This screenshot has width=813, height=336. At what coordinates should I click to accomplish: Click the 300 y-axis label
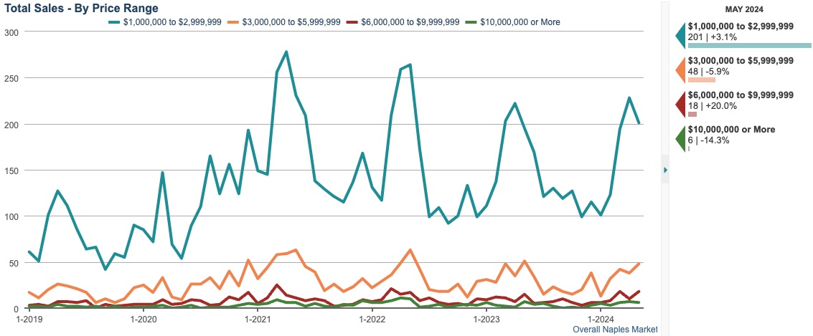[10, 32]
